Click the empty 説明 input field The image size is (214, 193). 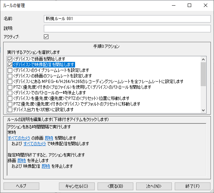[x=127, y=28]
